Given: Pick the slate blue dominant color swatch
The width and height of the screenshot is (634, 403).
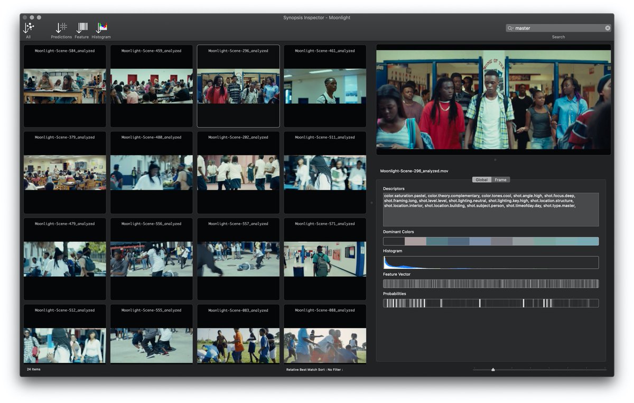Looking at the screenshot, I should pyautogui.click(x=459, y=241).
